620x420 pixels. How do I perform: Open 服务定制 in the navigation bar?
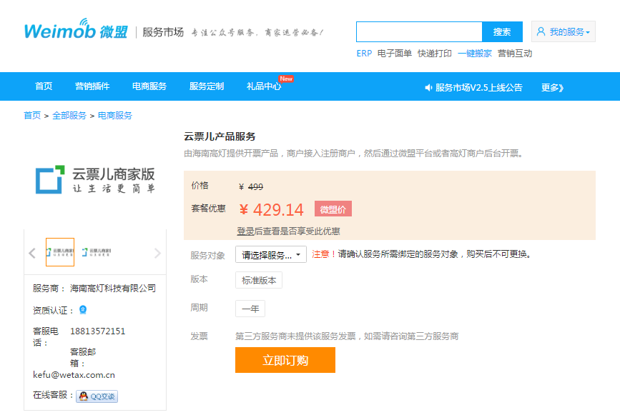click(207, 86)
